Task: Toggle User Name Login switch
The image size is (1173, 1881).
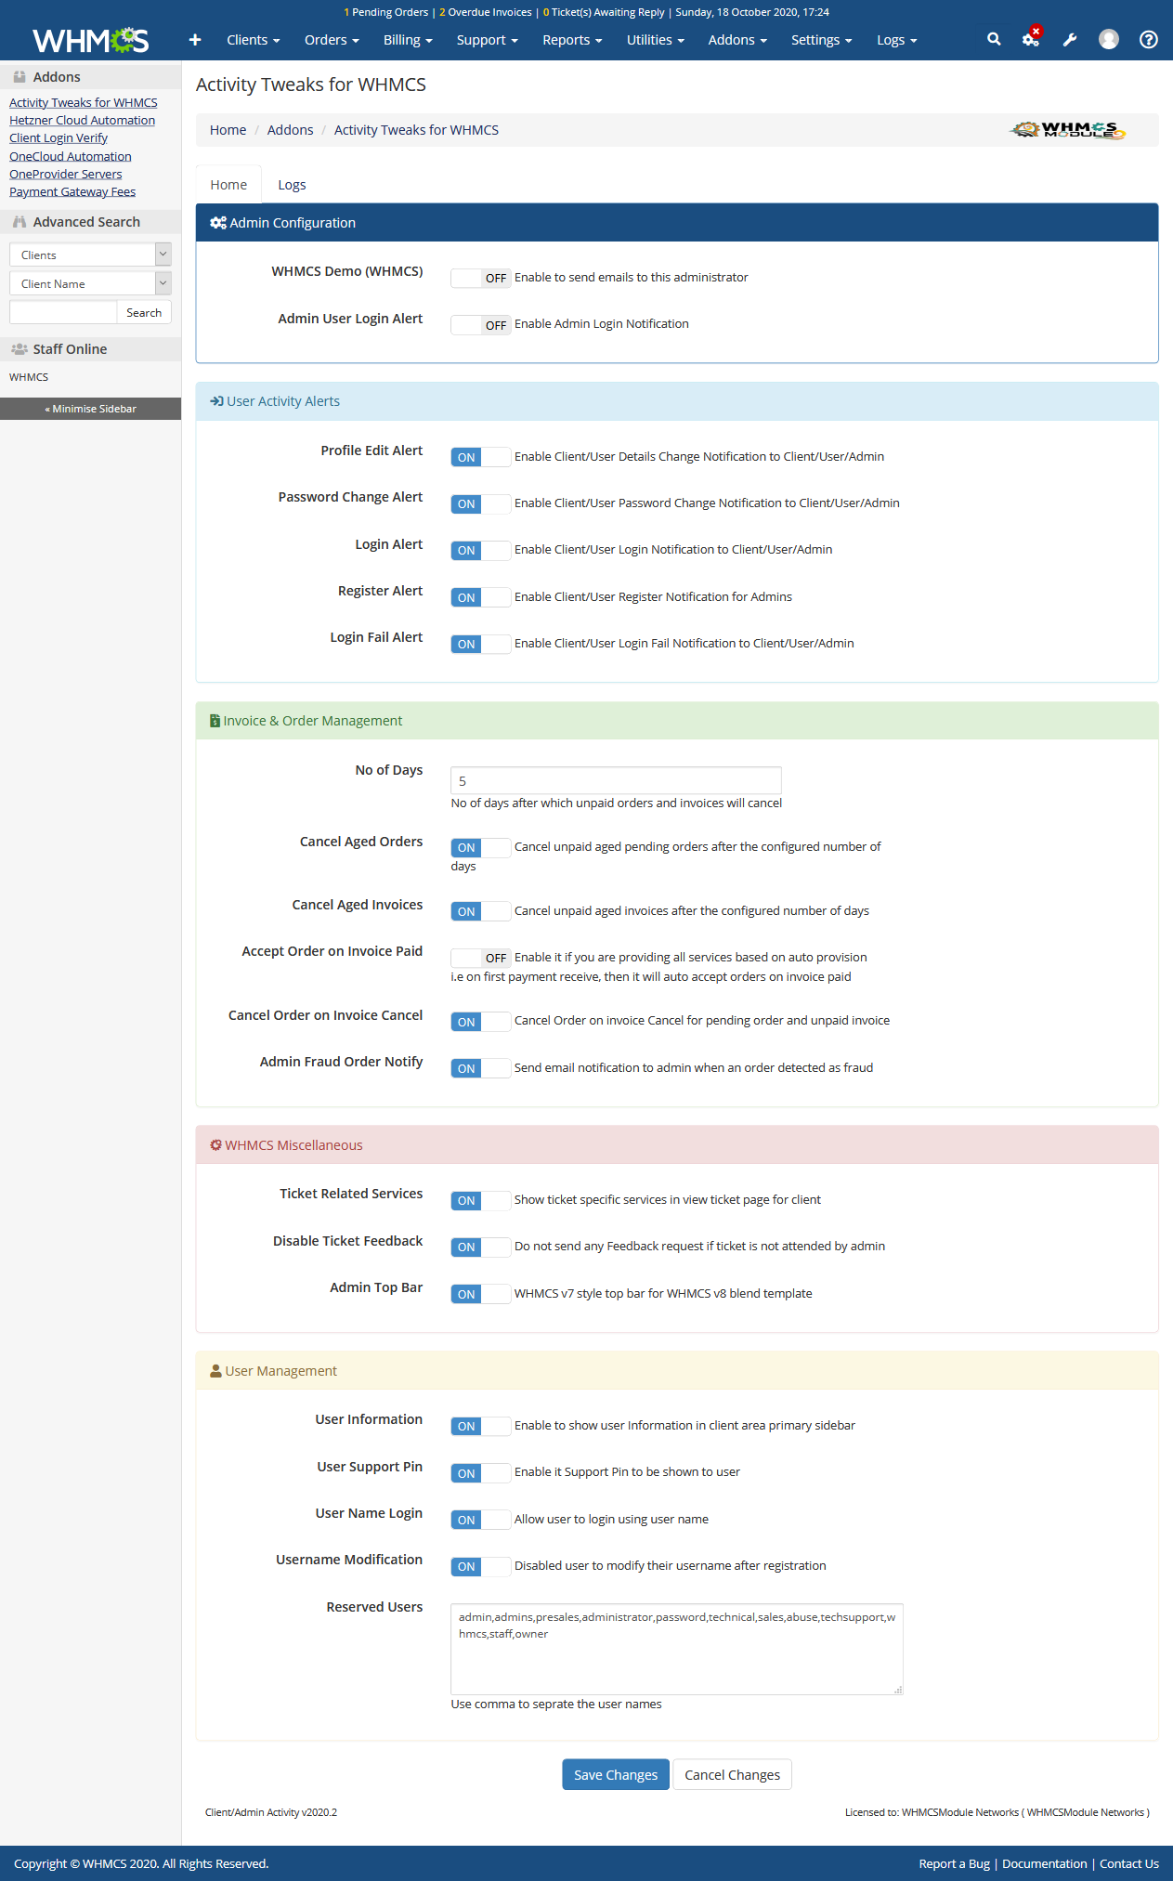Action: pyautogui.click(x=480, y=1520)
